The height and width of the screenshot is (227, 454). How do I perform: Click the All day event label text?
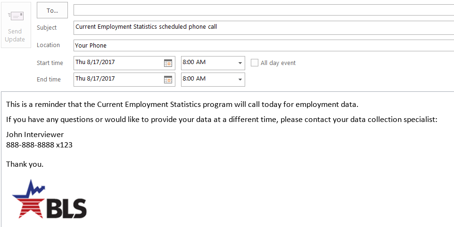coord(278,63)
